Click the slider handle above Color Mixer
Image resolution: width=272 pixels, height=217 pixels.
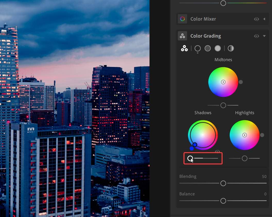tap(223, 3)
